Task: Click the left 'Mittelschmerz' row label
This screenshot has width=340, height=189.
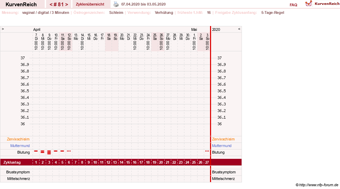Action: click(18, 179)
